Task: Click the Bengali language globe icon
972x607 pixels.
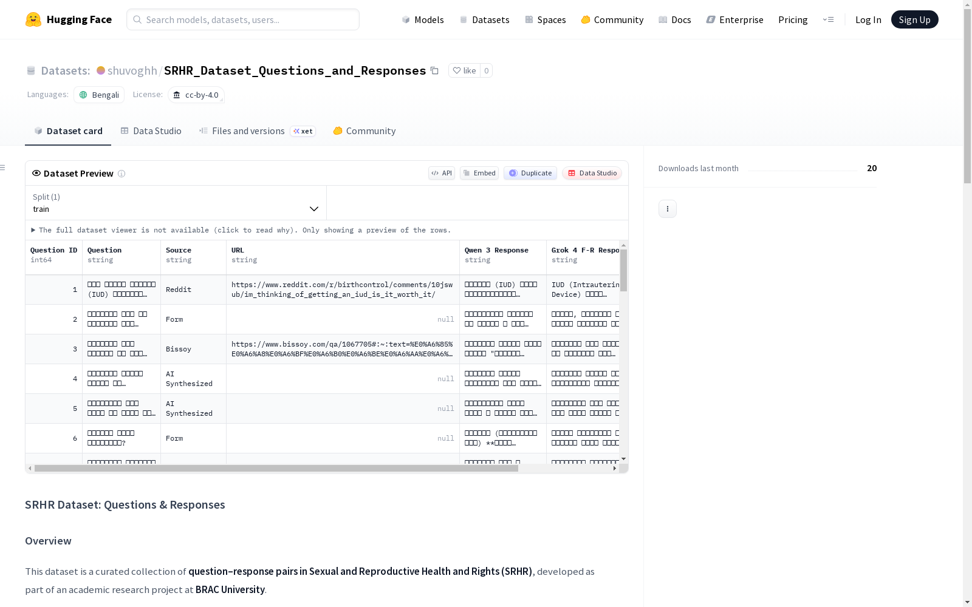Action: [84, 95]
